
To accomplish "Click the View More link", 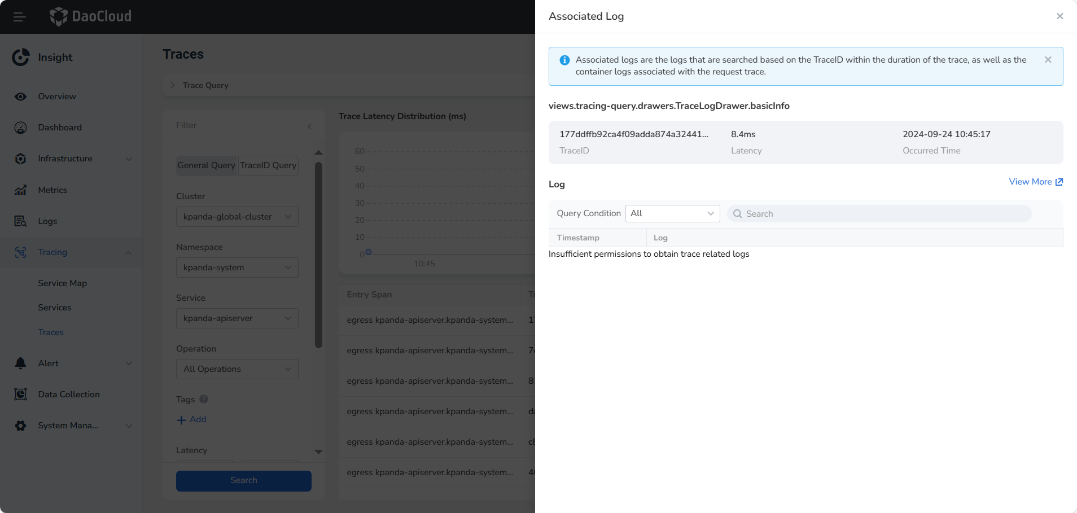I will [1035, 182].
